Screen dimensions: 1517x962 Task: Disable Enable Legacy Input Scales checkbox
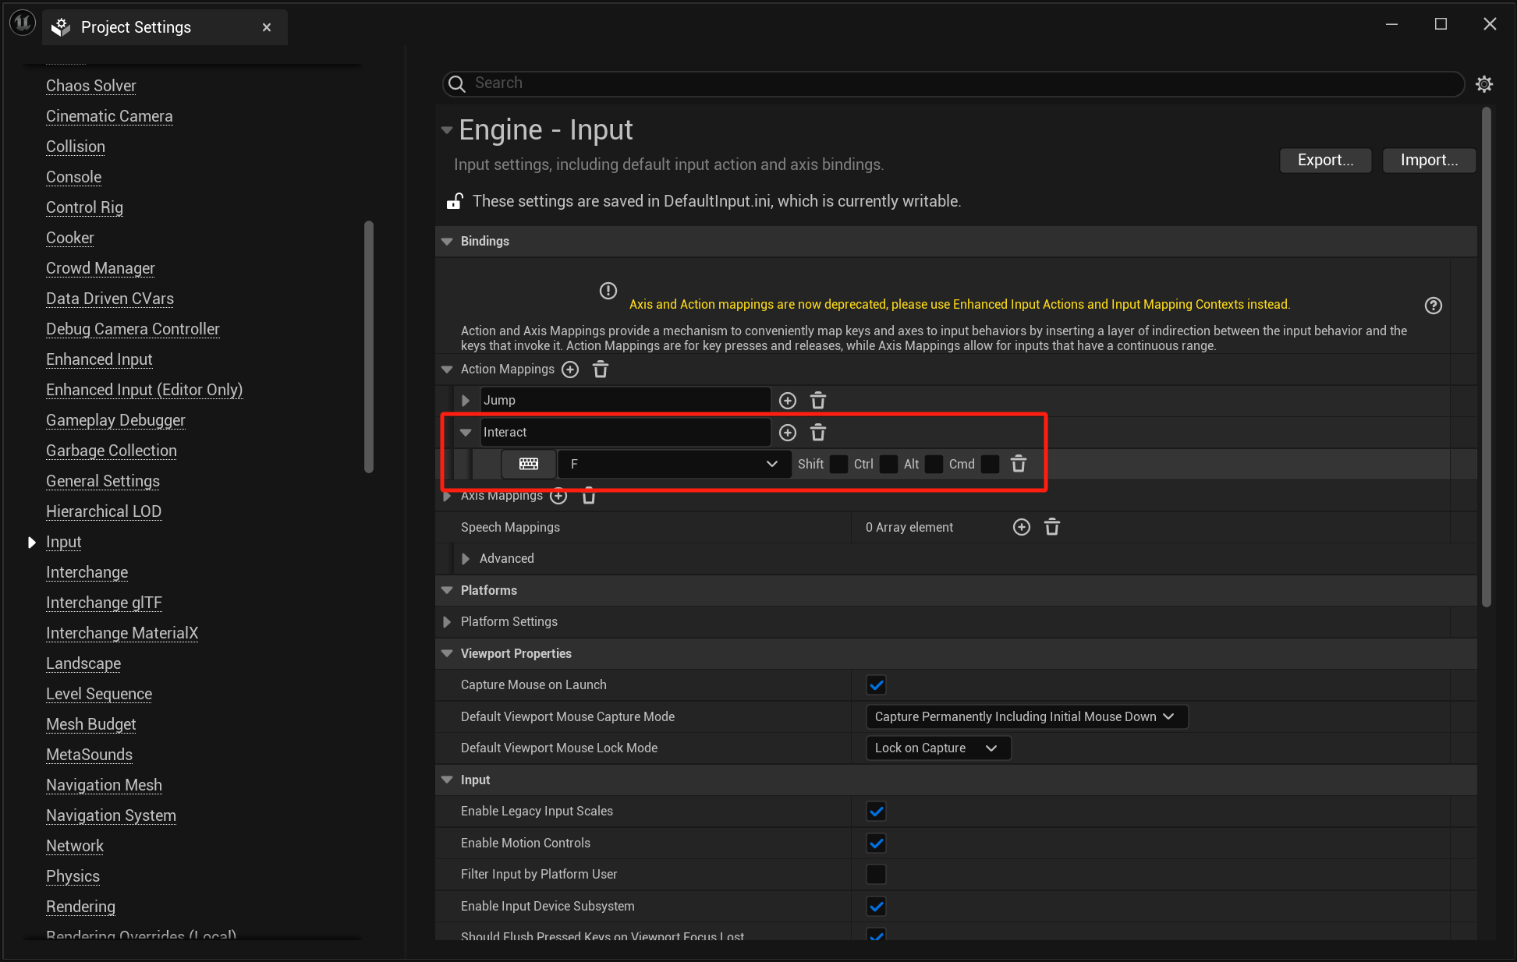coord(877,812)
